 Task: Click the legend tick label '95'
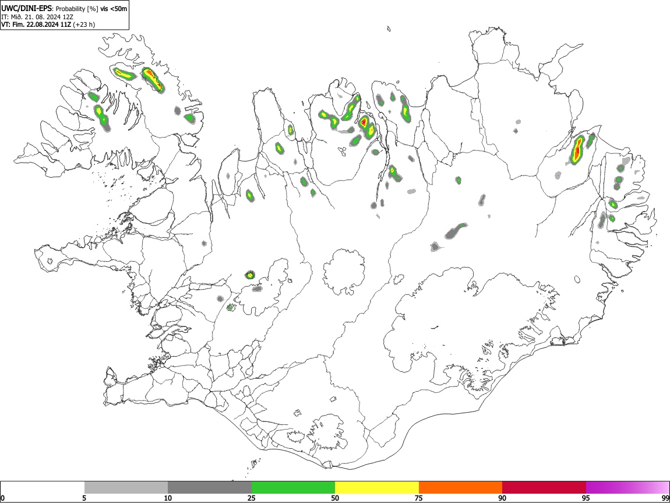coord(586,498)
